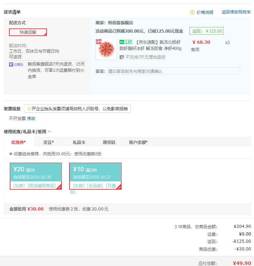
Task: Open 价格说明 price explanation link
Action: click(205, 12)
